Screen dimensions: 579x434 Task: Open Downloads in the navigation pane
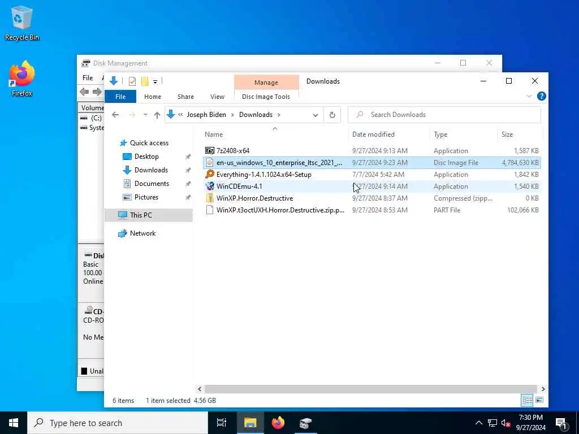(x=150, y=170)
